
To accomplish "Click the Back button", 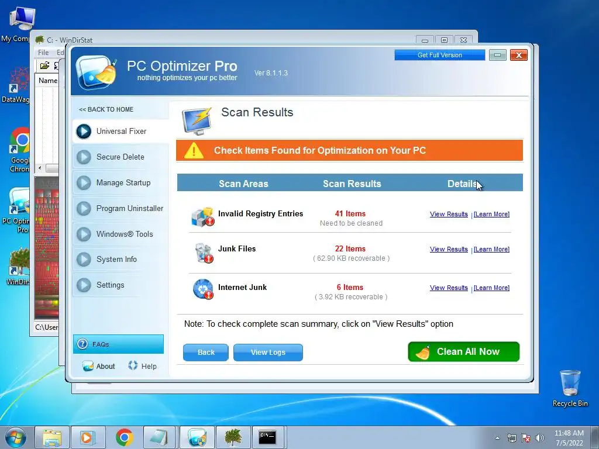I will point(205,353).
